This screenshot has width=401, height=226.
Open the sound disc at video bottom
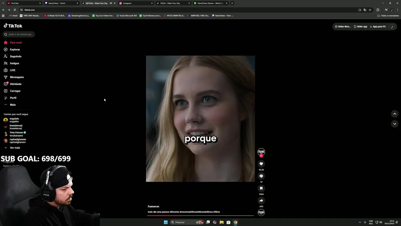261,213
